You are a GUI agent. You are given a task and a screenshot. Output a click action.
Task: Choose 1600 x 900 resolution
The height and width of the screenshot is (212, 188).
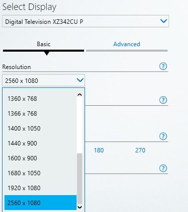tap(40, 158)
